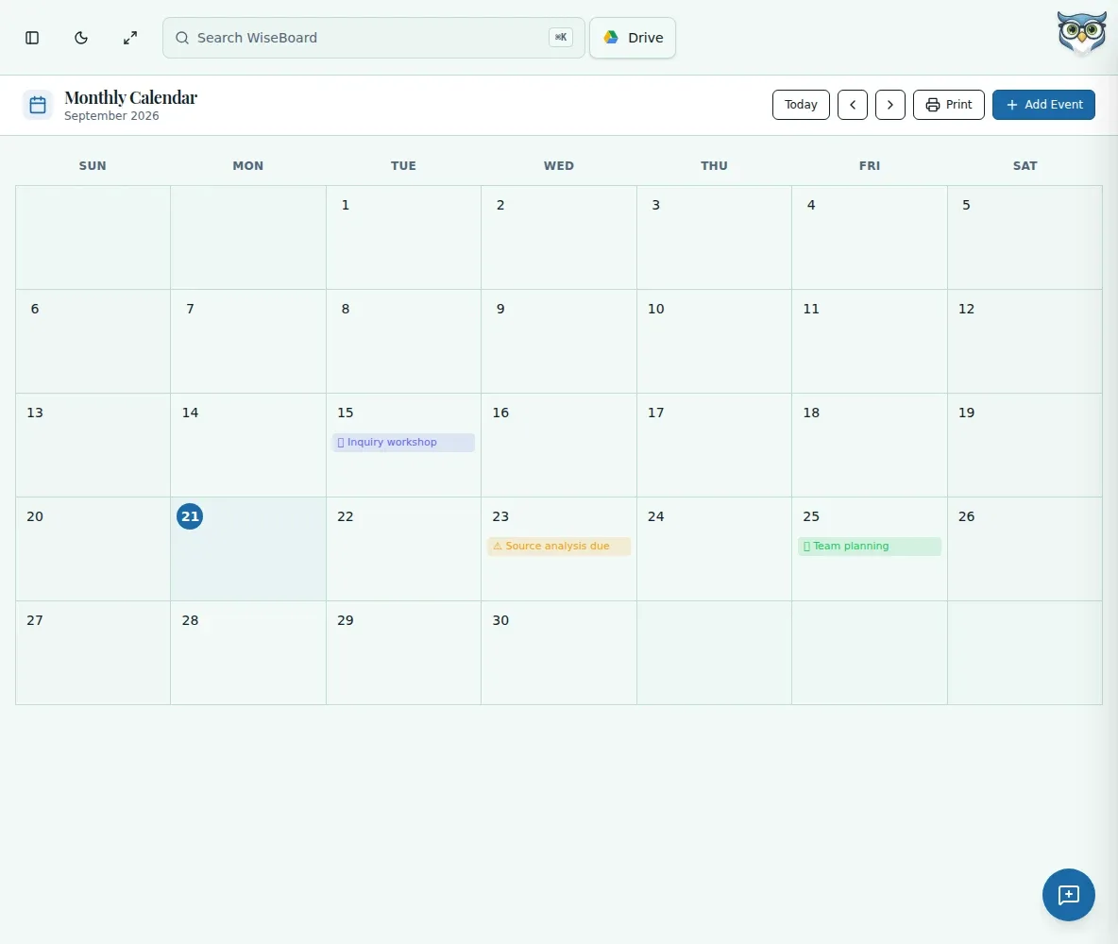Select day 14 in calendar
Screen dimensions: 1118x944
pyautogui.click(x=248, y=445)
